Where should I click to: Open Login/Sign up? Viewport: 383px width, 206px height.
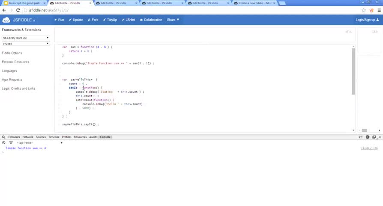[367, 20]
